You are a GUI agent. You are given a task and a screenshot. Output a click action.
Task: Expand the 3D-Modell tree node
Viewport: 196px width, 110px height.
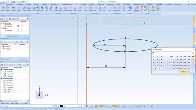(2, 24)
